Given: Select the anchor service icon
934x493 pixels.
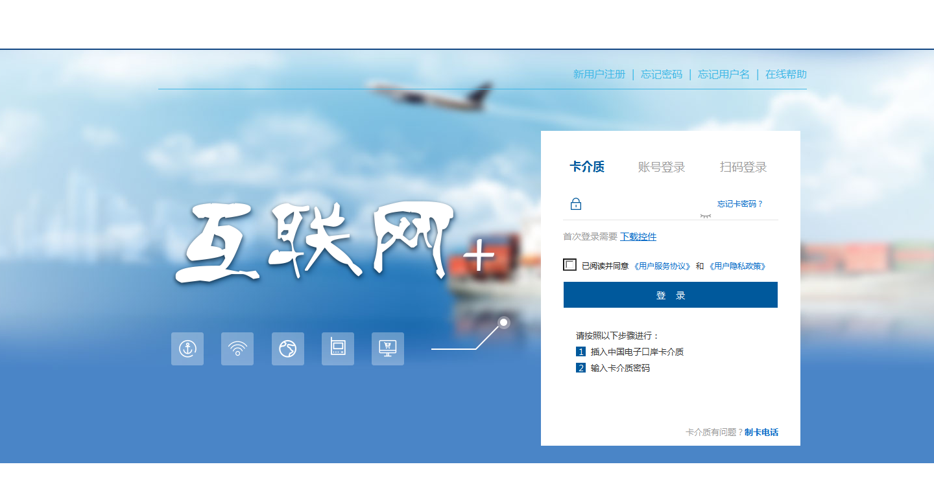Looking at the screenshot, I should [x=187, y=349].
